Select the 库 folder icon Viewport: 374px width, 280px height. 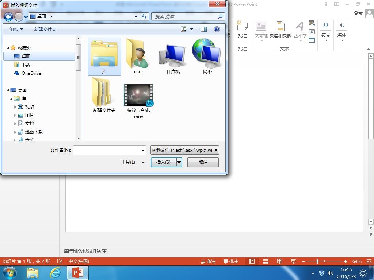coord(104,57)
